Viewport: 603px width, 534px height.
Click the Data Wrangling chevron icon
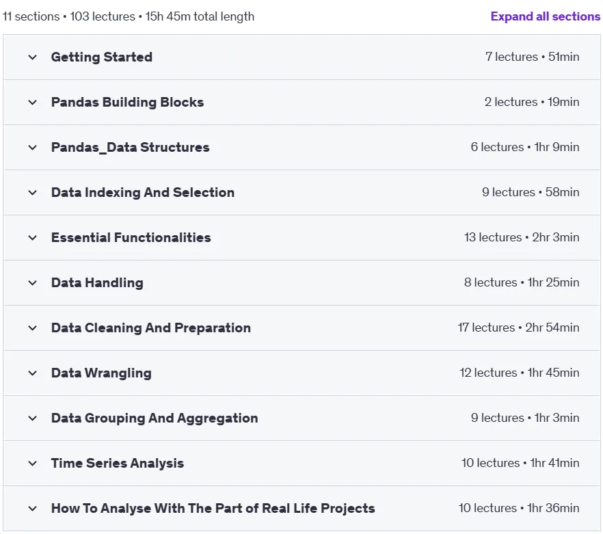pos(33,373)
